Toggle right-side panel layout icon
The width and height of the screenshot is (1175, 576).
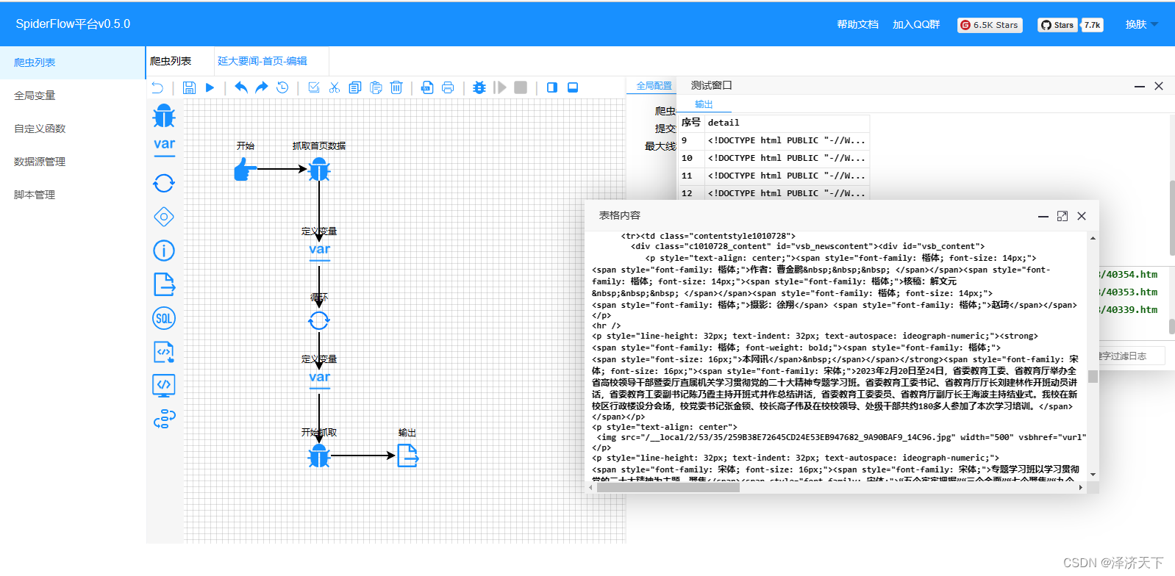point(552,87)
